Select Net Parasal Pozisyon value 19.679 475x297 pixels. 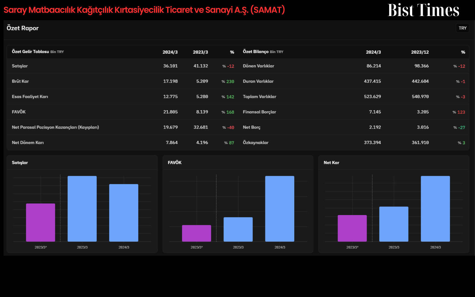pos(170,127)
